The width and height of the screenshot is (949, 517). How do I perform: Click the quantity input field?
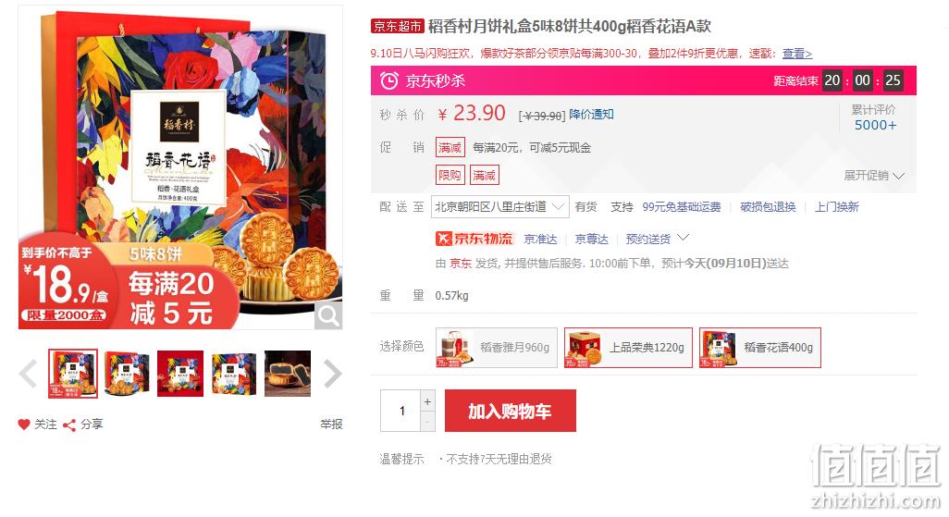(401, 411)
